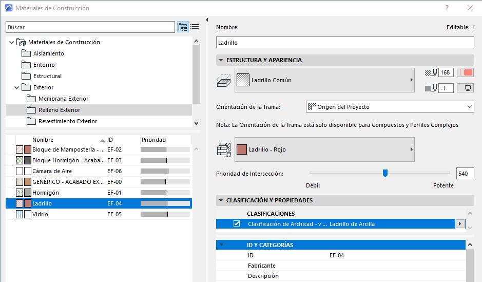The width and height of the screenshot is (482, 282).
Task: Select GENÉRICO - ACABADO EX... row
Action: 99,182
